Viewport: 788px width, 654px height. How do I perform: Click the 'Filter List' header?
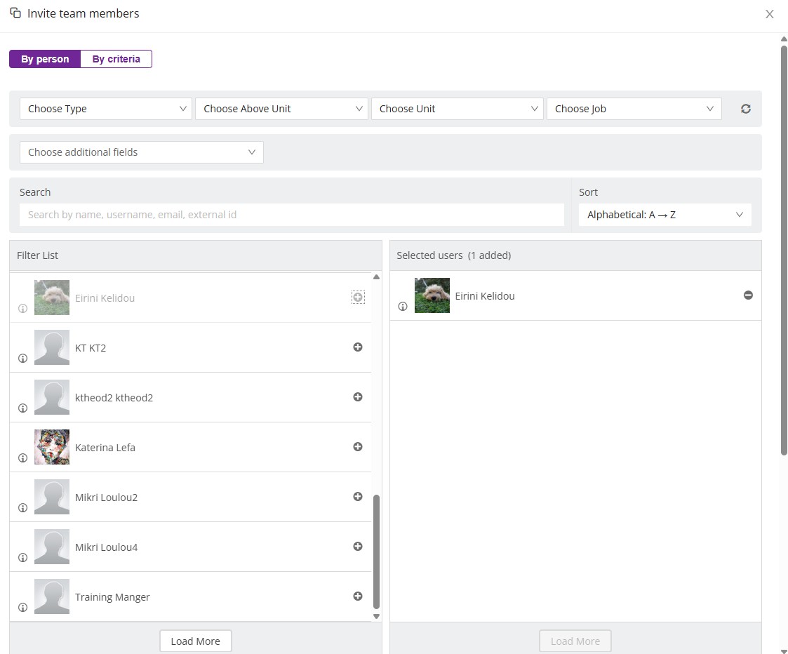pos(38,255)
